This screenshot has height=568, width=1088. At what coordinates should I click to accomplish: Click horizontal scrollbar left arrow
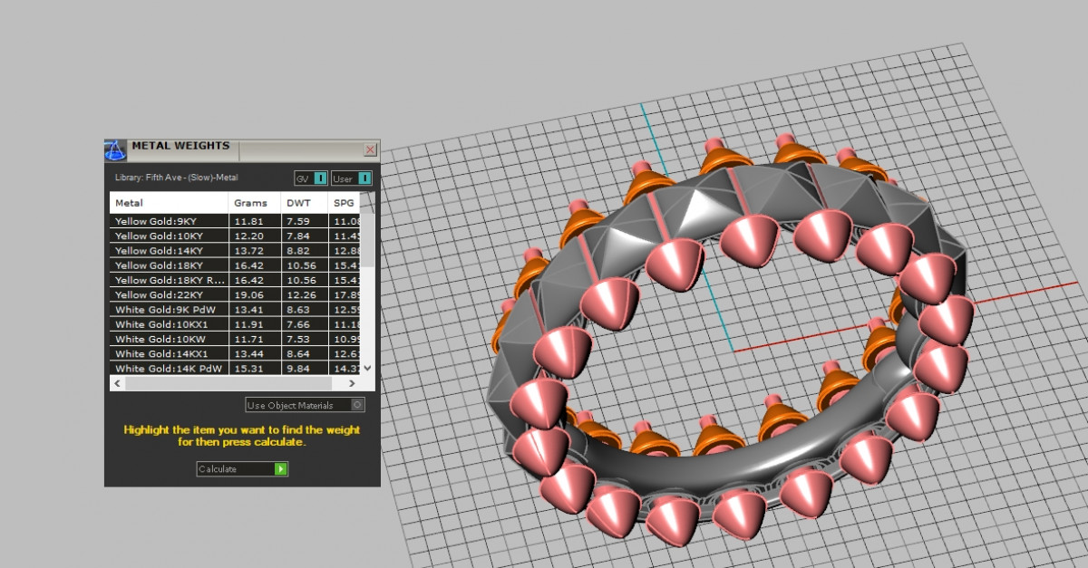pyautogui.click(x=116, y=383)
